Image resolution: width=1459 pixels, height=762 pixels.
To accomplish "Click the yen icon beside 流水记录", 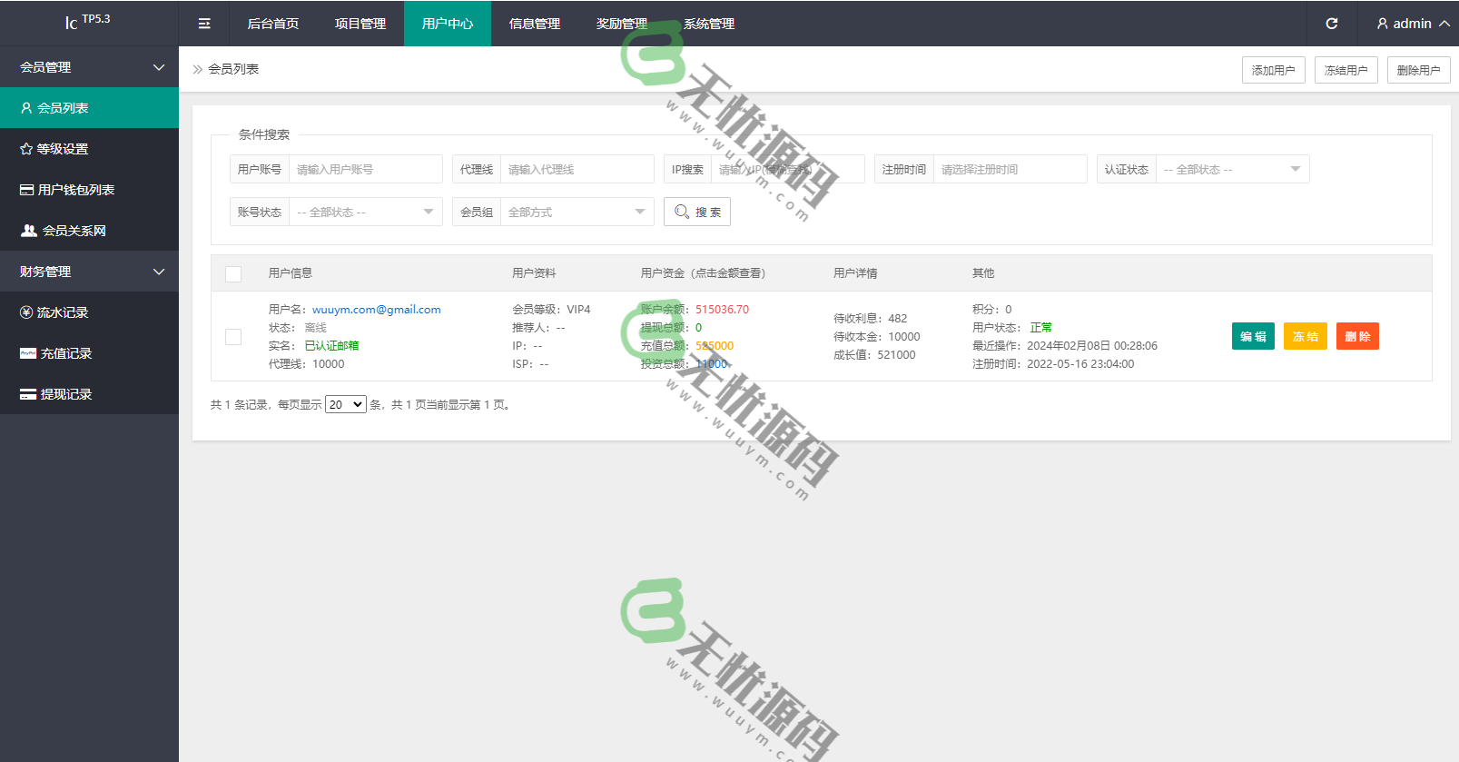I will click(x=26, y=312).
